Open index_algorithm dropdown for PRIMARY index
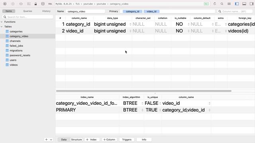 [142, 110]
